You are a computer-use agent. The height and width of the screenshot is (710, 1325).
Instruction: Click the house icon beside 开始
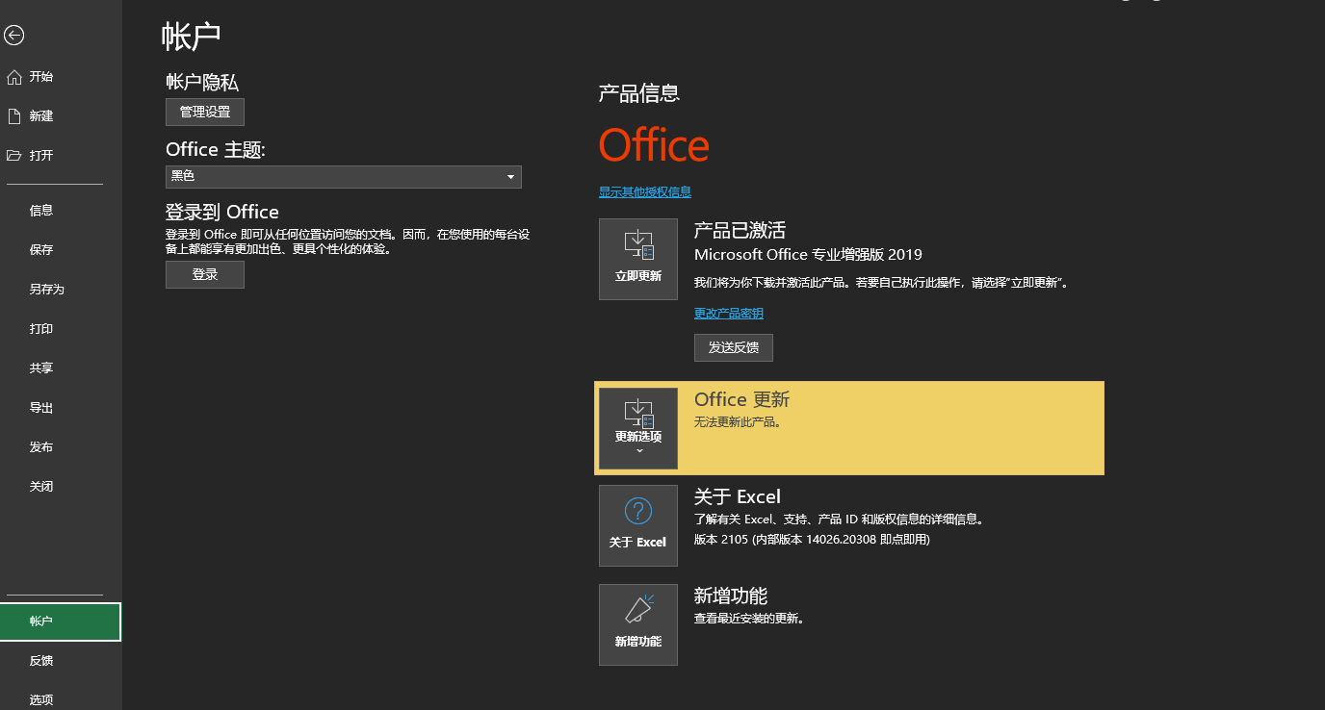click(13, 76)
